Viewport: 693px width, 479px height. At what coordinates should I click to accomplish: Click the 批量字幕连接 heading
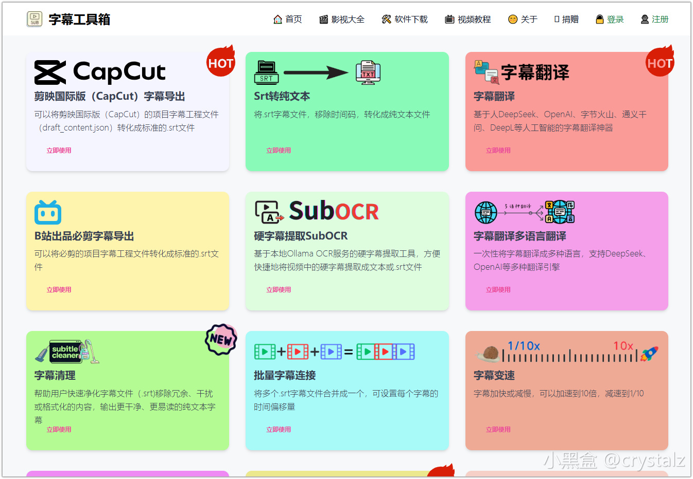285,376
